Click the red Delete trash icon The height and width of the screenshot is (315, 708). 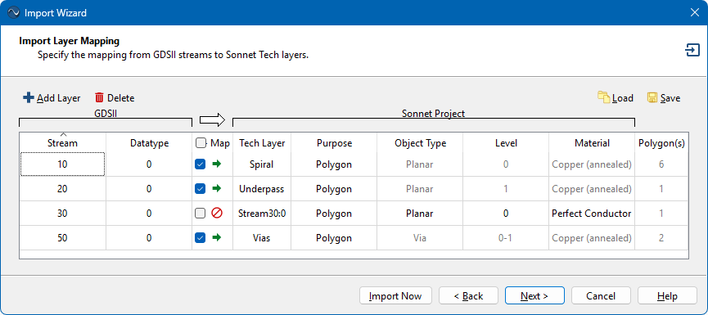(x=99, y=98)
